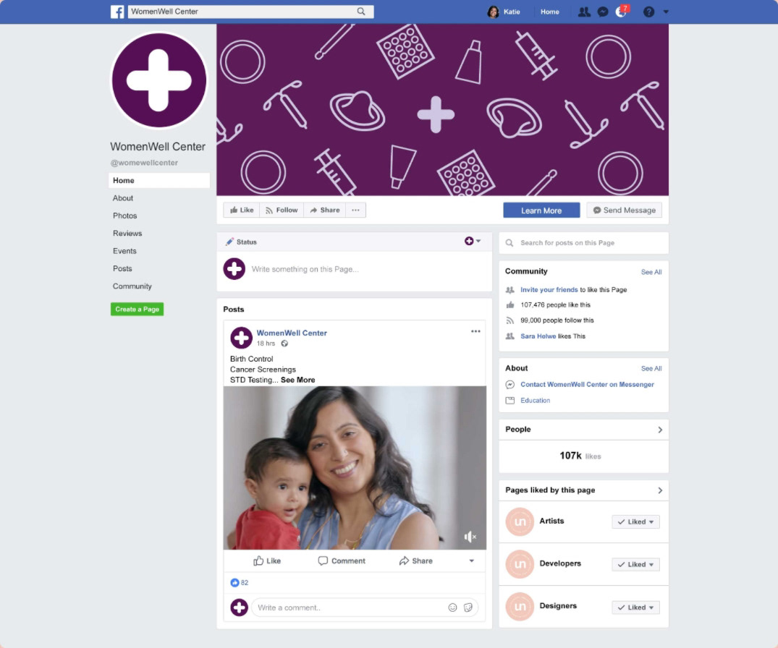Open the post options three-dot menu
The width and height of the screenshot is (778, 648).
(x=475, y=331)
